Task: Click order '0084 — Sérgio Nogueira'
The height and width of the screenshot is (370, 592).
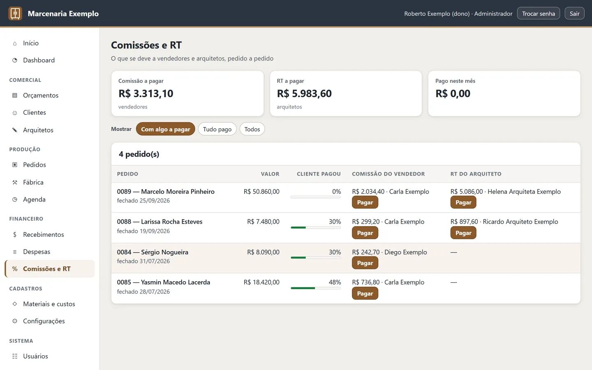Action: (153, 252)
